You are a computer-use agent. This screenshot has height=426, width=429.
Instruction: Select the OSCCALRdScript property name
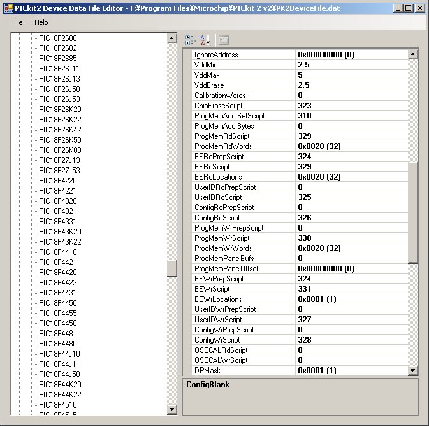(x=221, y=350)
